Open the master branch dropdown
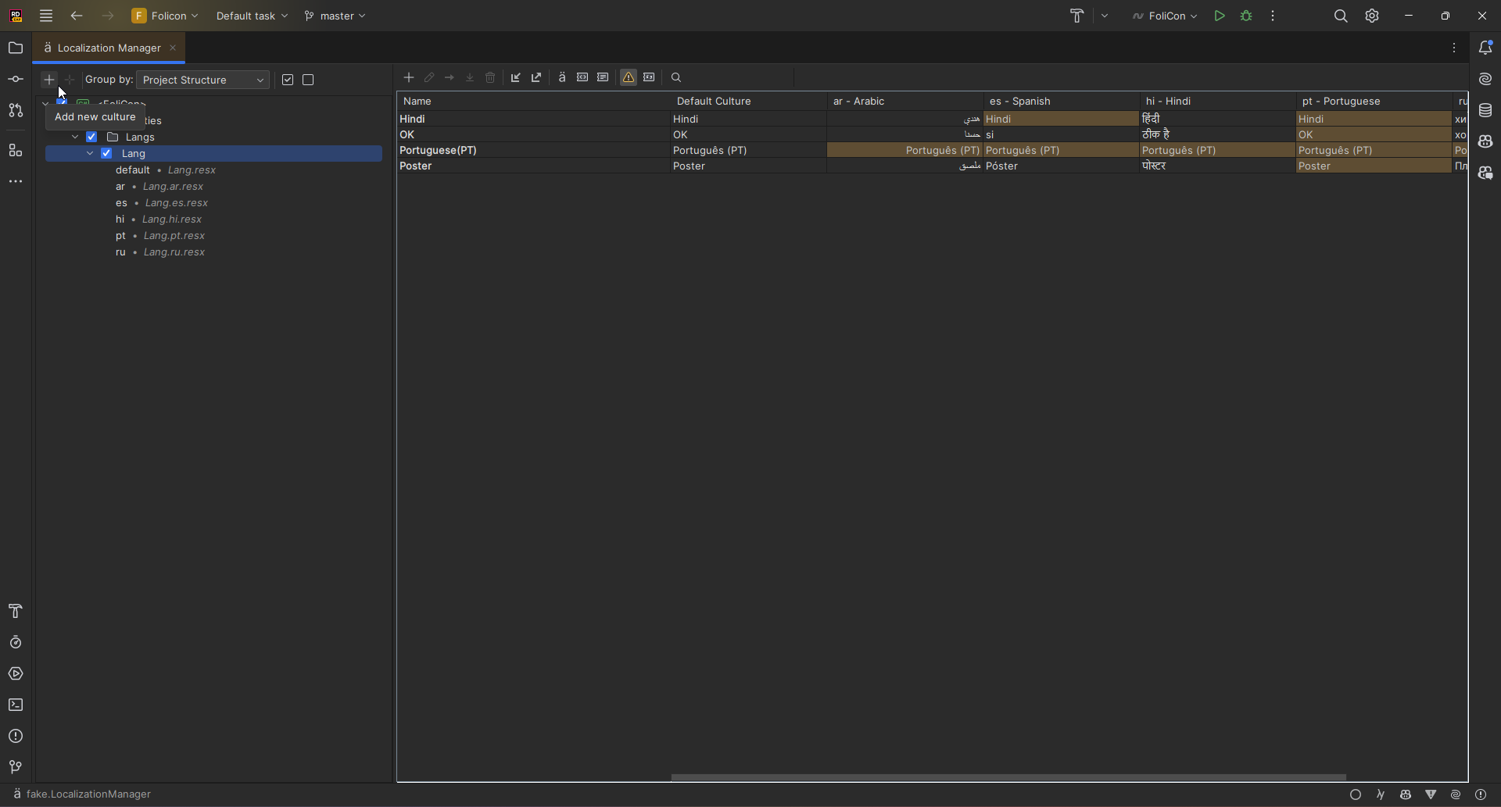 [x=335, y=16]
